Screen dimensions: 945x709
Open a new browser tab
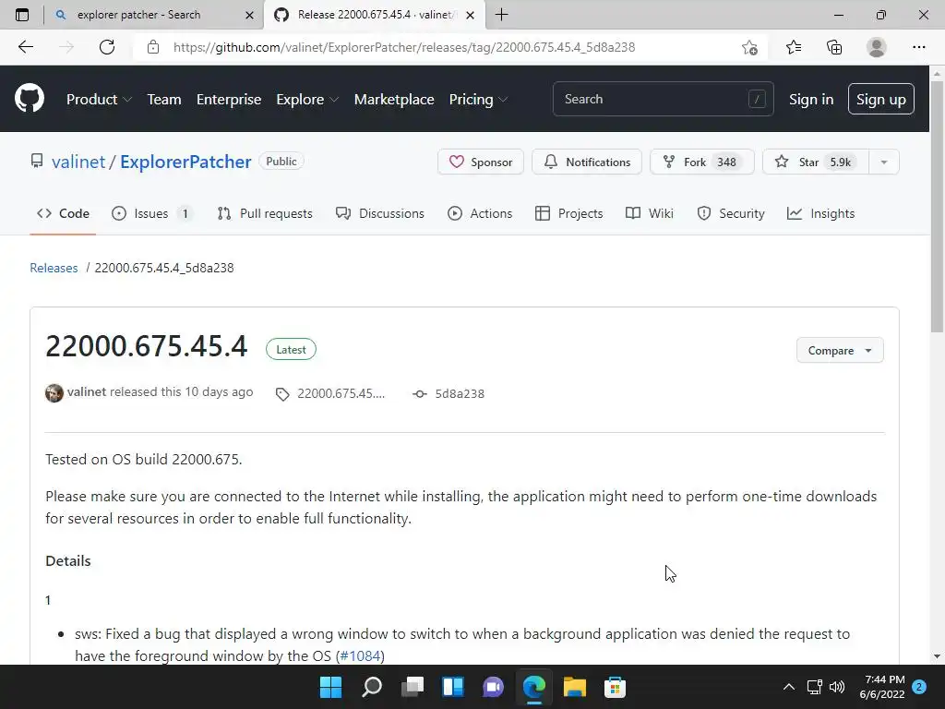pos(501,15)
